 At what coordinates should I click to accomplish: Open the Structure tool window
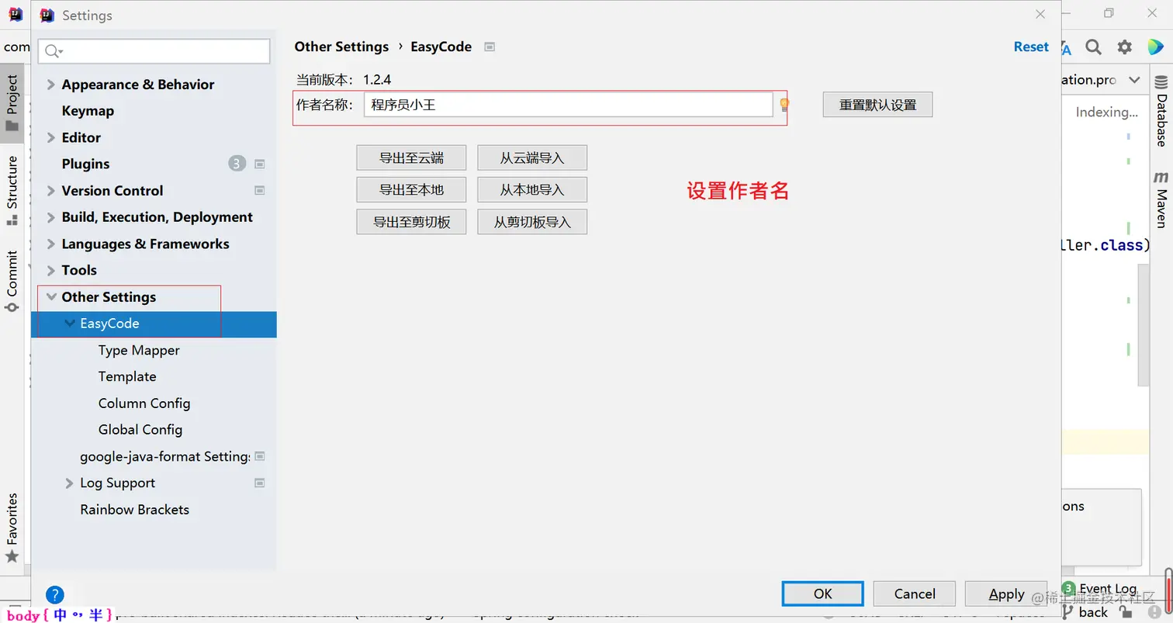click(x=12, y=190)
